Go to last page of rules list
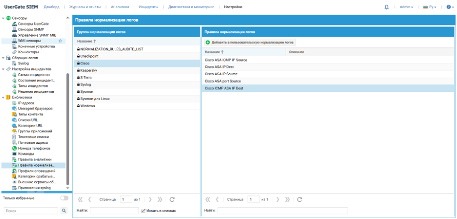This screenshot has width=457, height=219. click(287, 199)
